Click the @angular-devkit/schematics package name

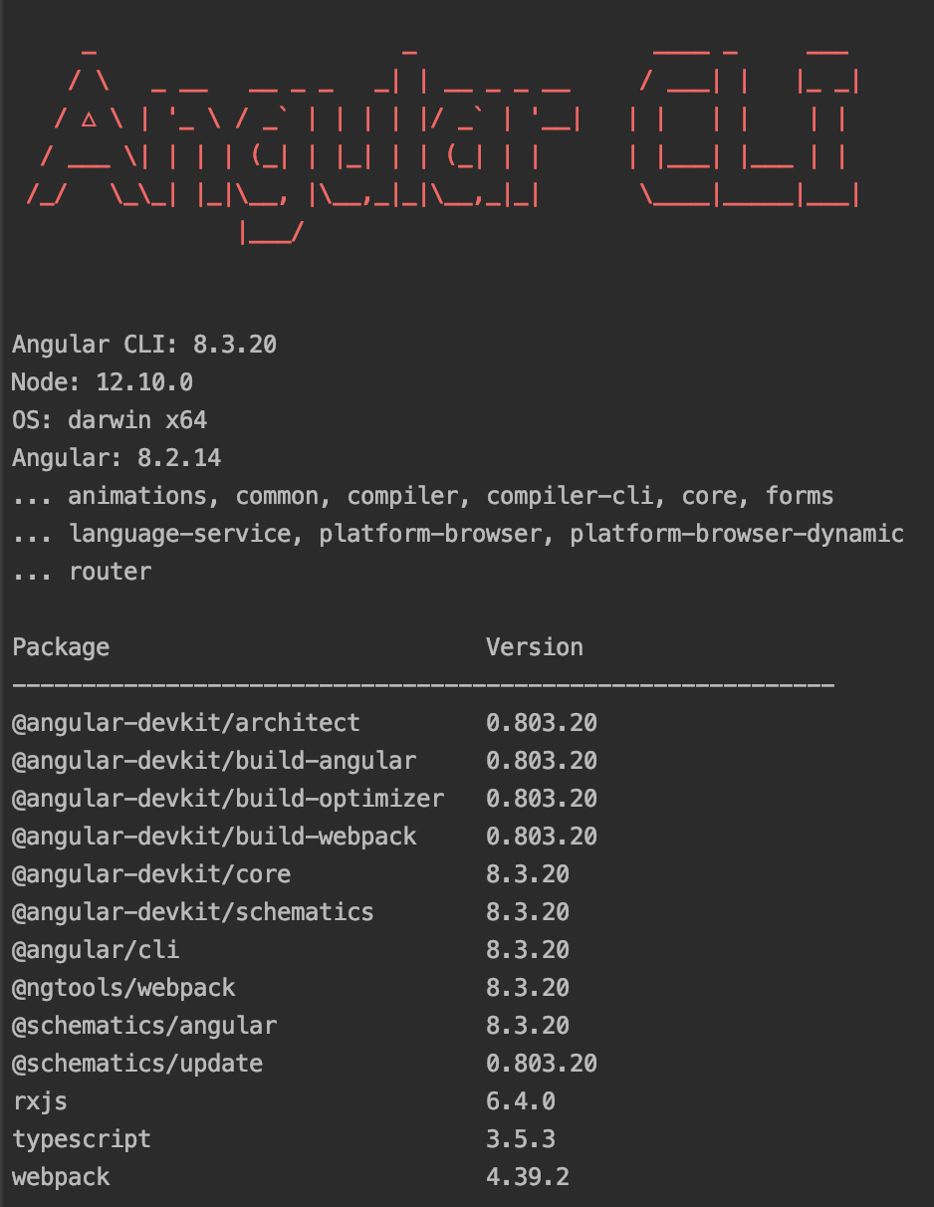point(193,912)
